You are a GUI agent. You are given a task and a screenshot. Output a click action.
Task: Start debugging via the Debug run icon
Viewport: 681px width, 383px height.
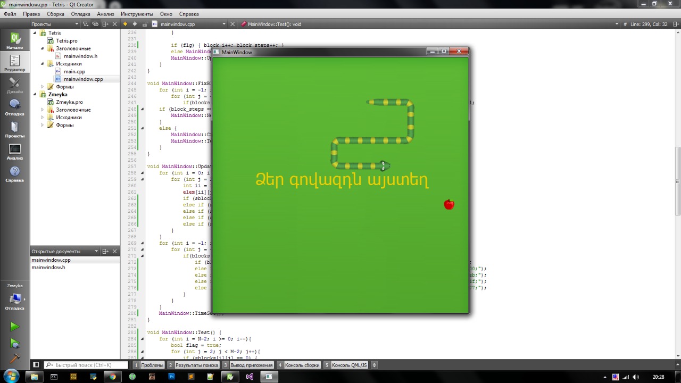[15, 343]
